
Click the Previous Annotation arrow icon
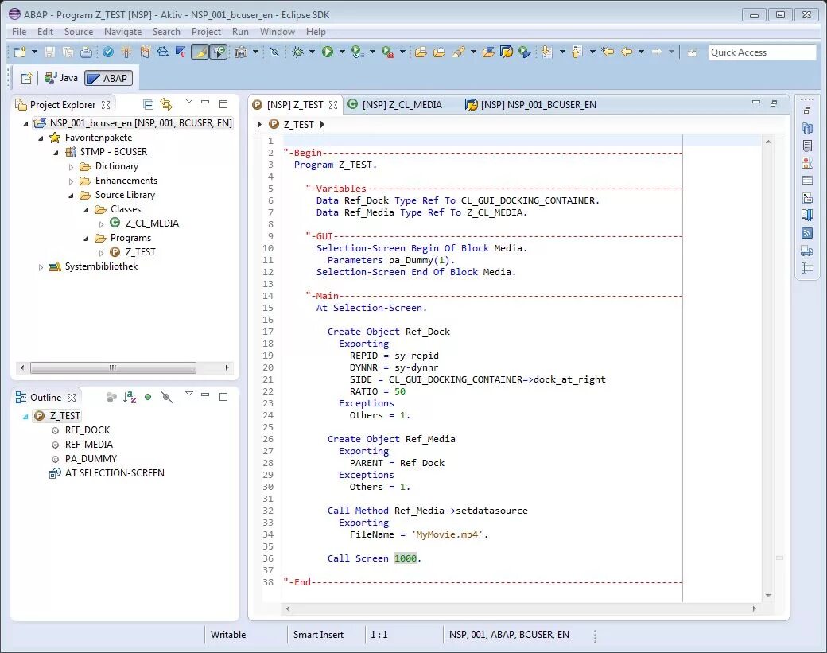point(576,52)
